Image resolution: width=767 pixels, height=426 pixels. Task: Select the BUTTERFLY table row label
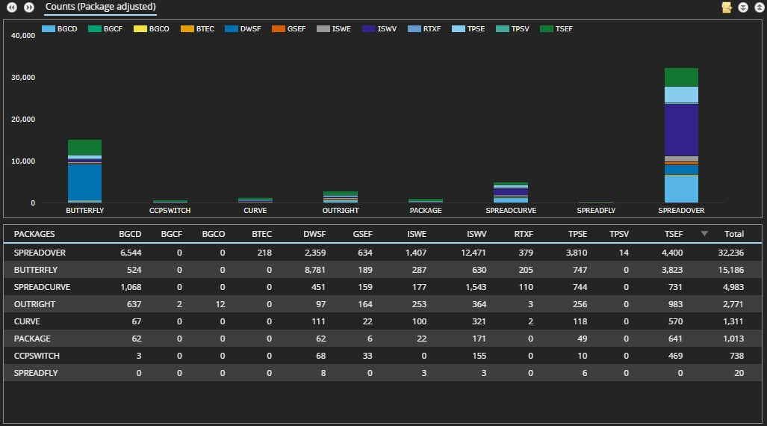36,270
